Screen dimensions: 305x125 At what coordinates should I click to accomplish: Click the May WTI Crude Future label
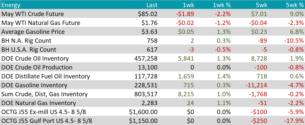pyautogui.click(x=33, y=14)
